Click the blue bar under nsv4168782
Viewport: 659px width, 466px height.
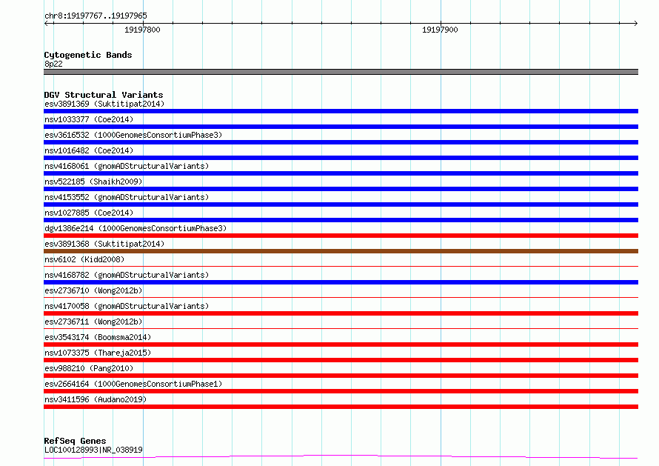341,282
